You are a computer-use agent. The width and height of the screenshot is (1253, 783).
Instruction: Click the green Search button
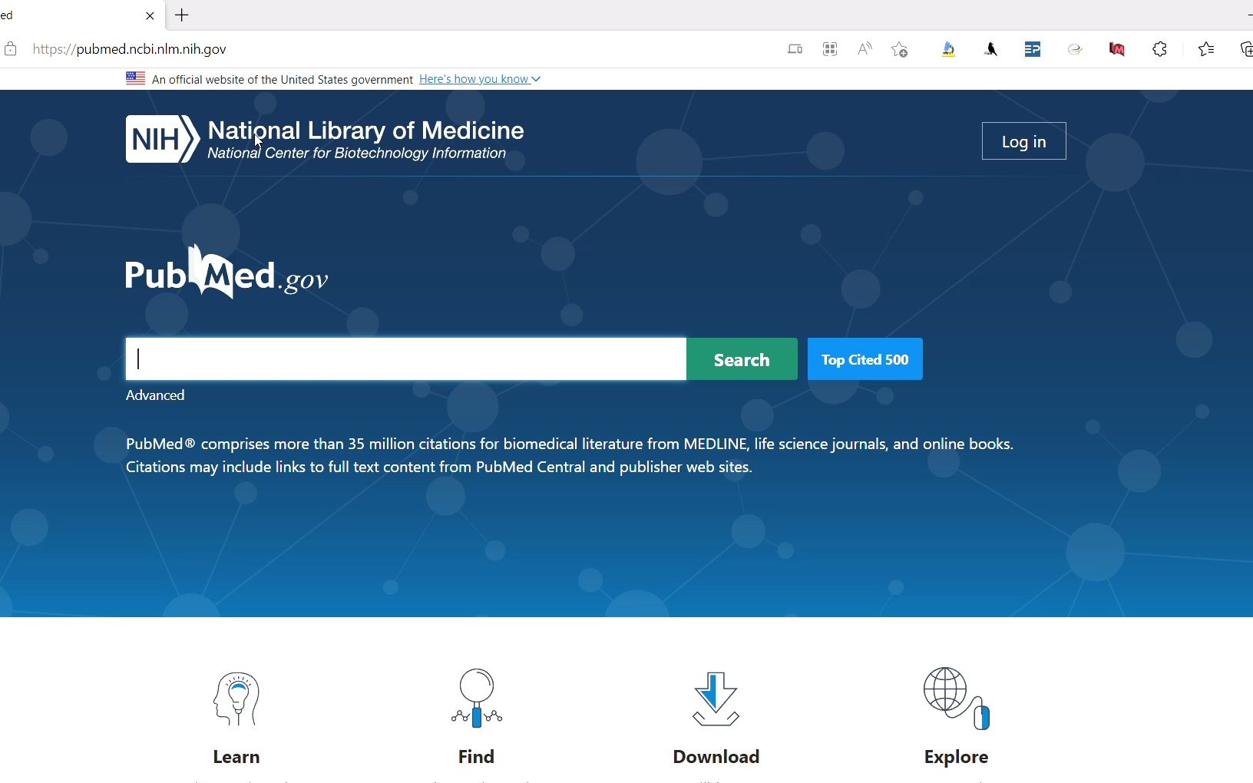(742, 359)
